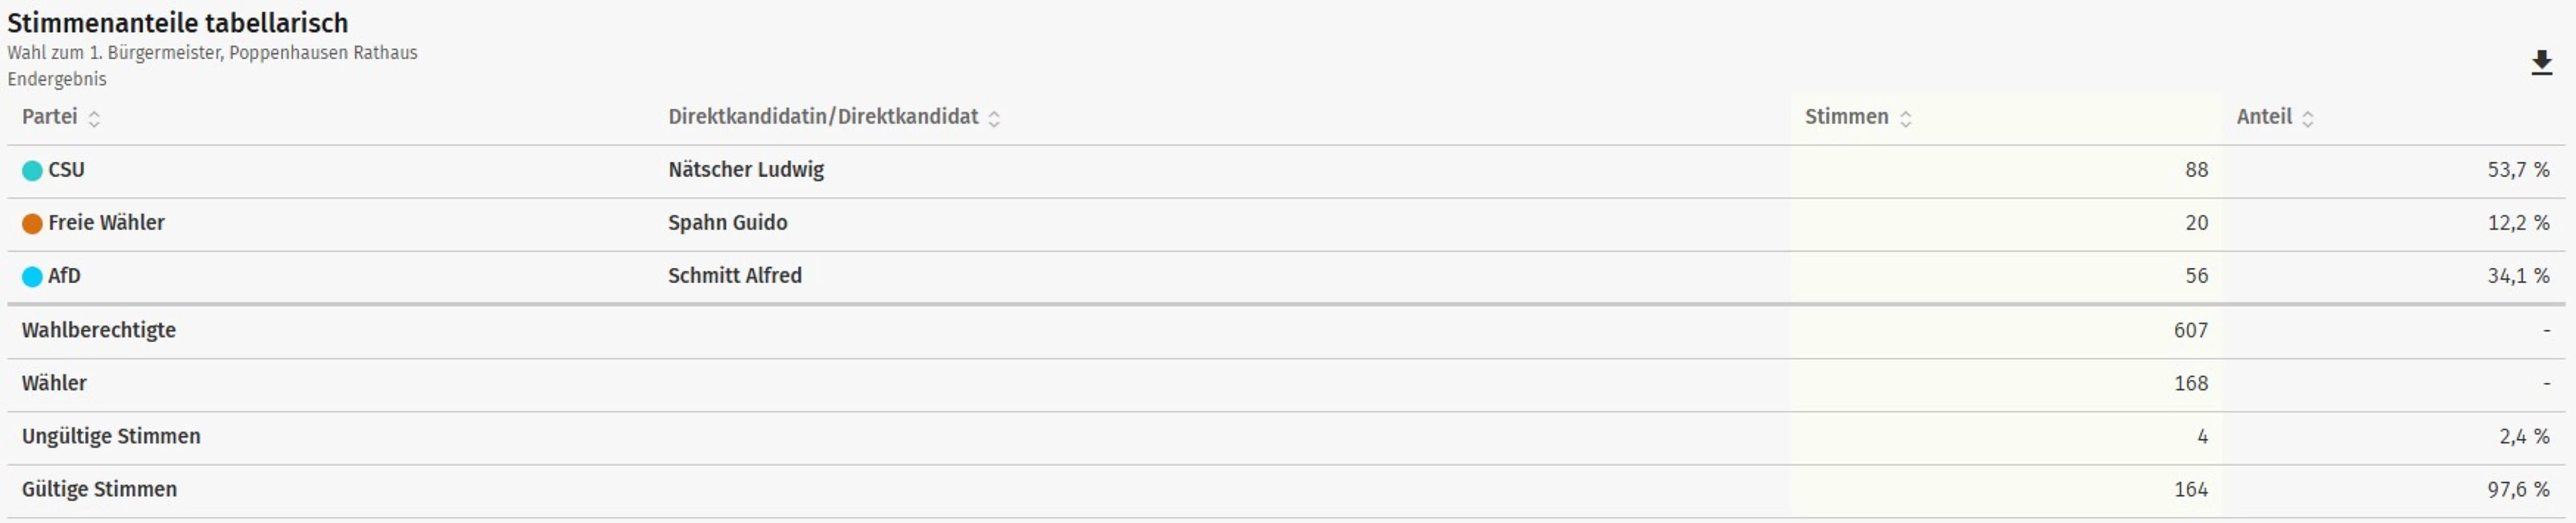Click candidate name Spahn Guido
2576x523 pixels.
[x=727, y=223]
